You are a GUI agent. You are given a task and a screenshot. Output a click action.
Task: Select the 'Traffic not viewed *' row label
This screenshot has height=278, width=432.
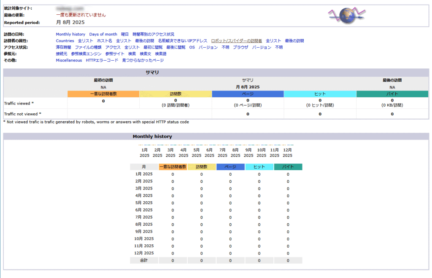(23, 114)
